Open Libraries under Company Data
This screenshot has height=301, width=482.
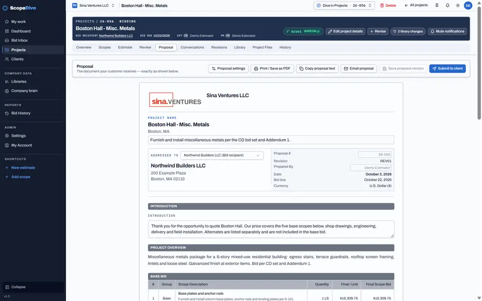pos(19,81)
